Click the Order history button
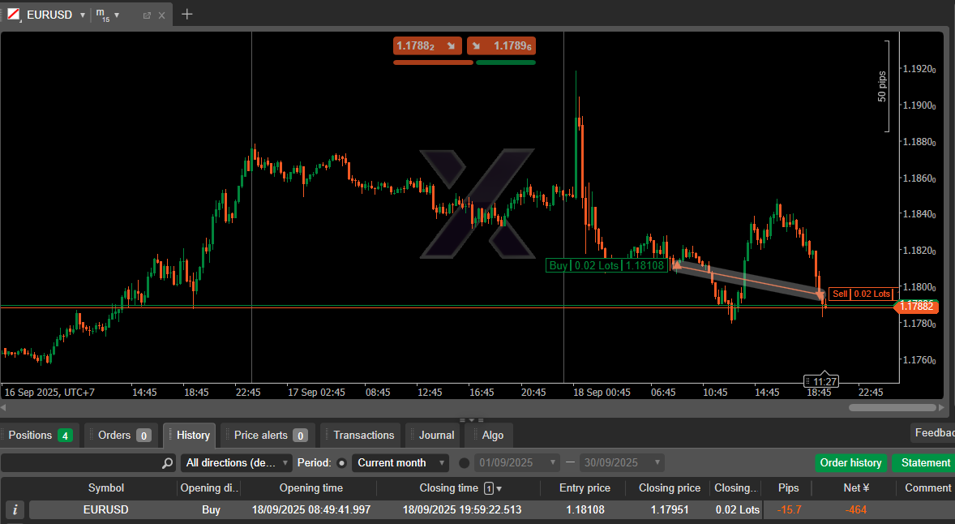 (850, 463)
